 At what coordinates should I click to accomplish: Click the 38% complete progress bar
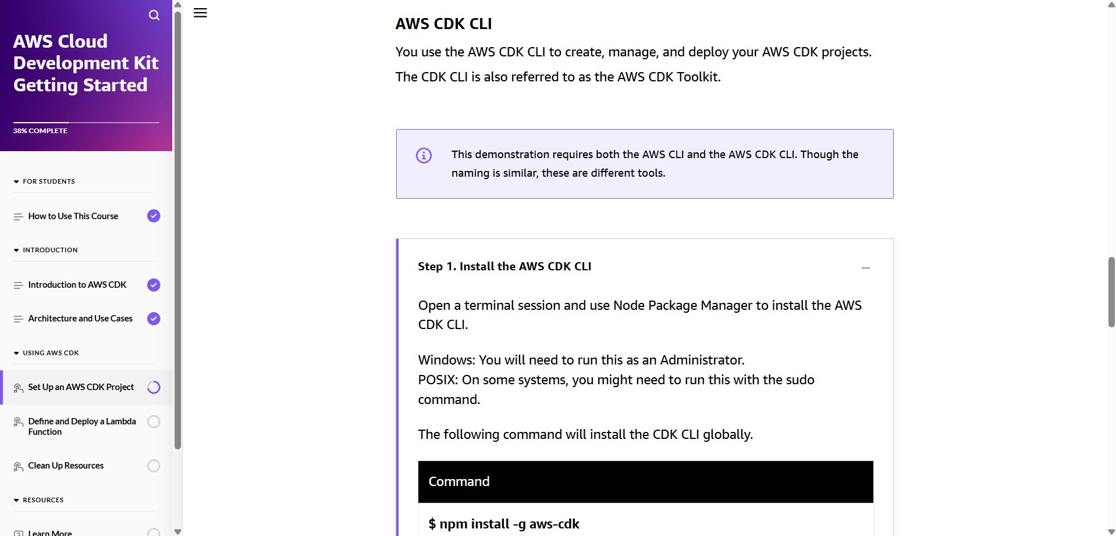pyautogui.click(x=86, y=123)
